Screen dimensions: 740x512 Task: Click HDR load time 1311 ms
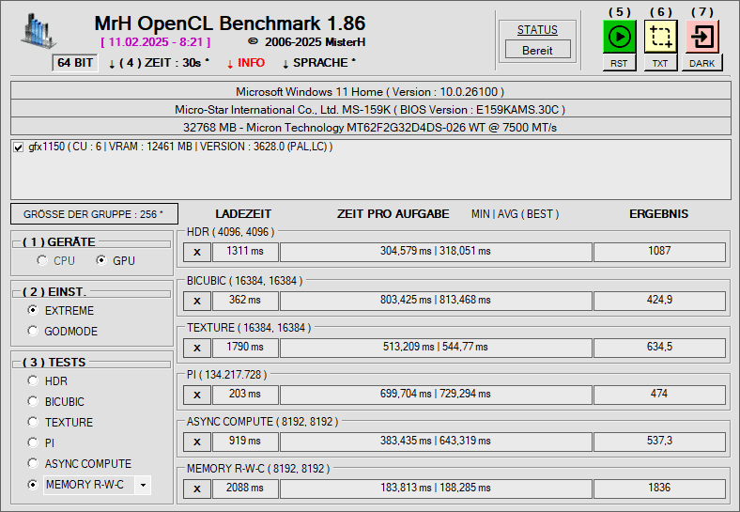245,252
